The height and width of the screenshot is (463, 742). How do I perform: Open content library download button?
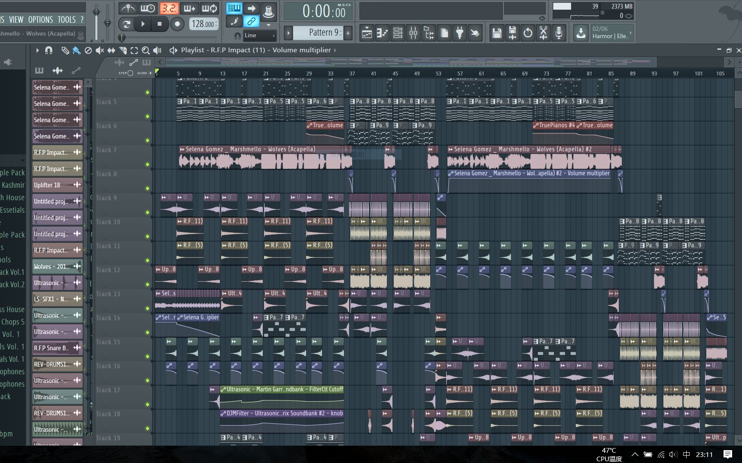(581, 33)
